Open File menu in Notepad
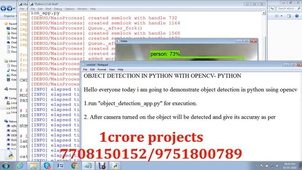Screen dimensions: 302x170 click(85, 69)
